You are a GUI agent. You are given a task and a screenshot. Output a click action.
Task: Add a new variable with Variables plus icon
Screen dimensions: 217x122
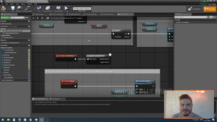point(29,45)
